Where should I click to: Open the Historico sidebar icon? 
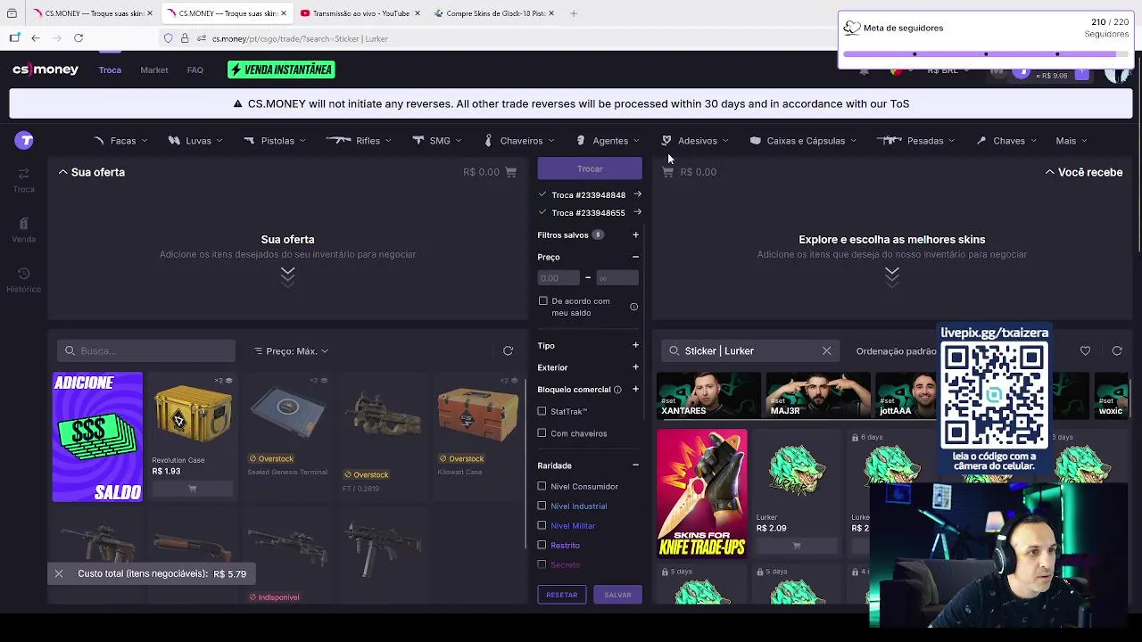coord(24,279)
